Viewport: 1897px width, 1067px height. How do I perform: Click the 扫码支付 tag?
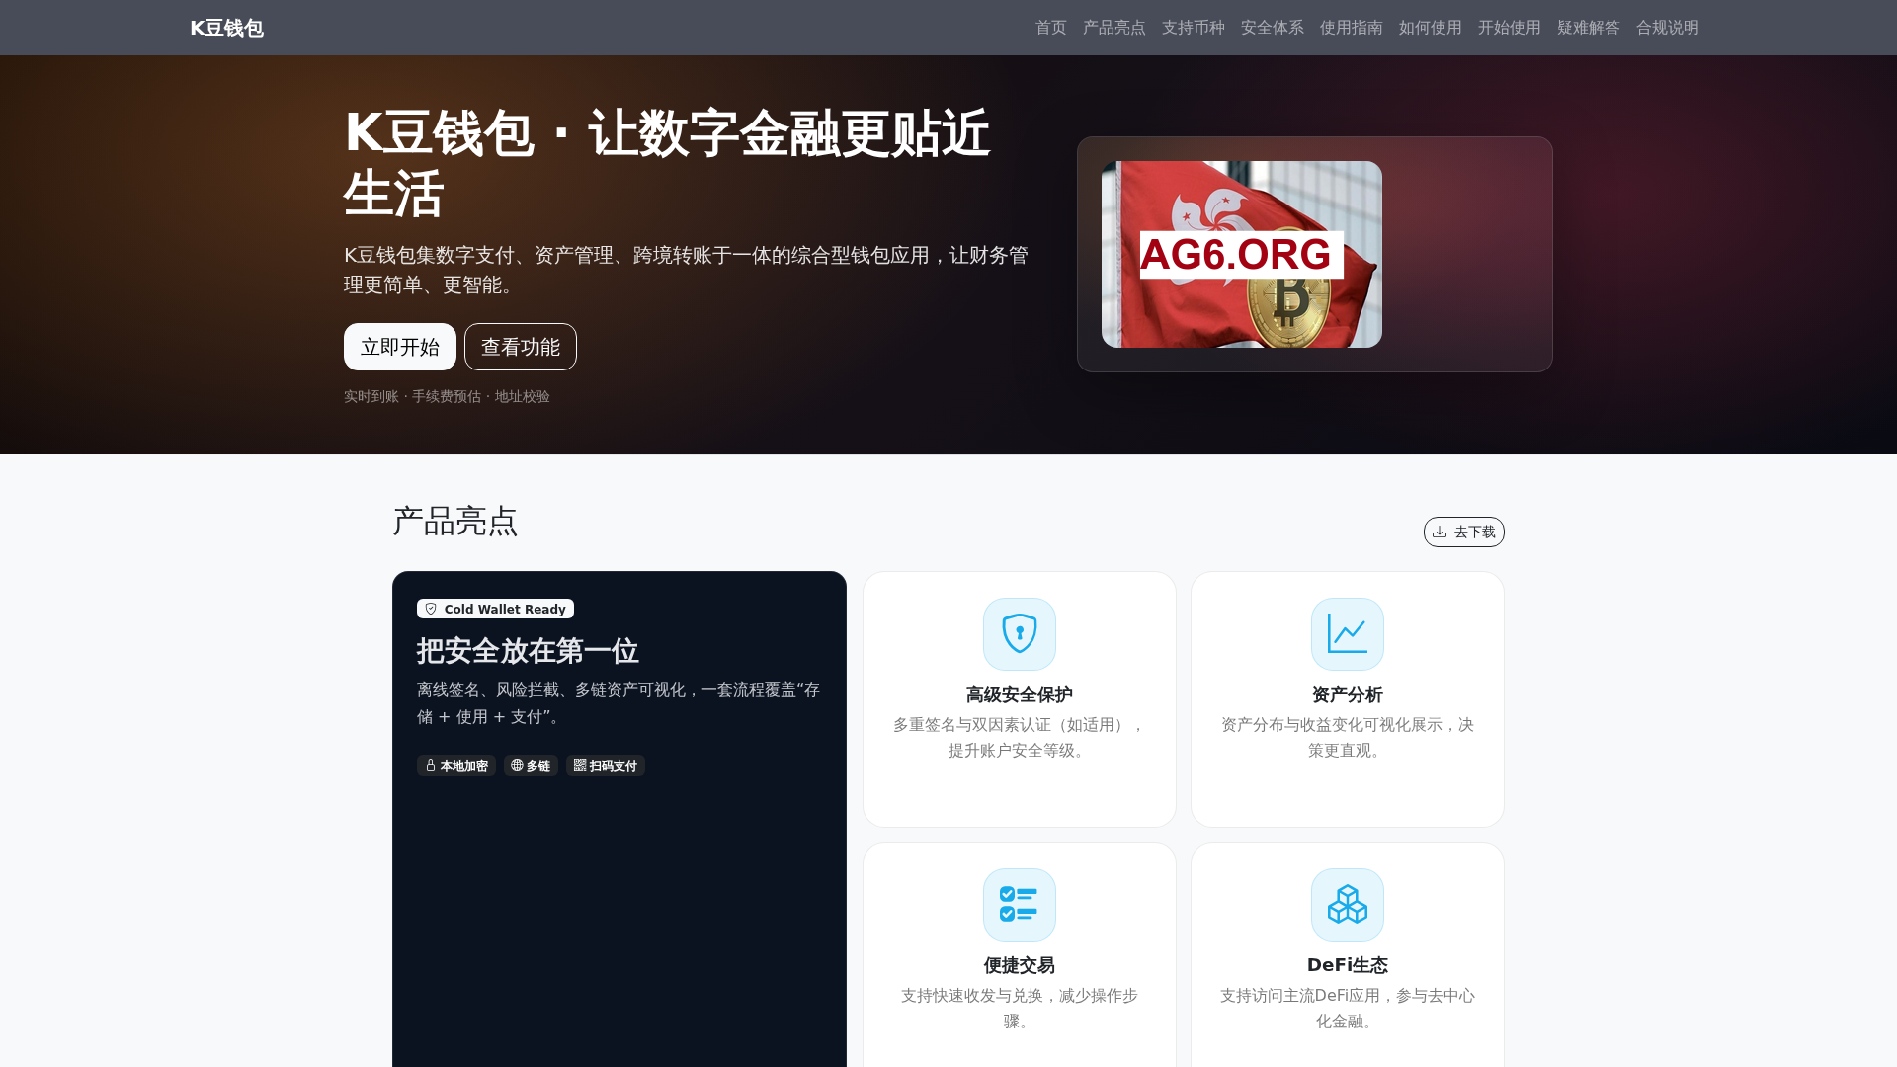tap(606, 766)
